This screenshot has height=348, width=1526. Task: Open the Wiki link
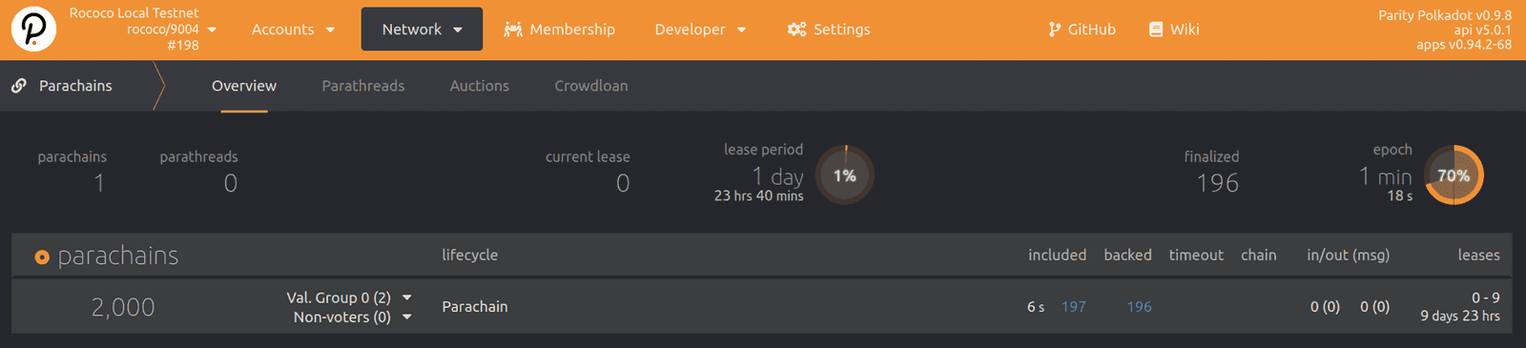1174,30
